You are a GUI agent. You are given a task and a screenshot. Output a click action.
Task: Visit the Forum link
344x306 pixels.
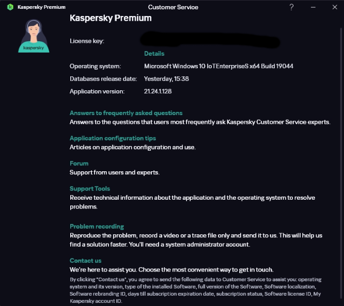click(79, 163)
